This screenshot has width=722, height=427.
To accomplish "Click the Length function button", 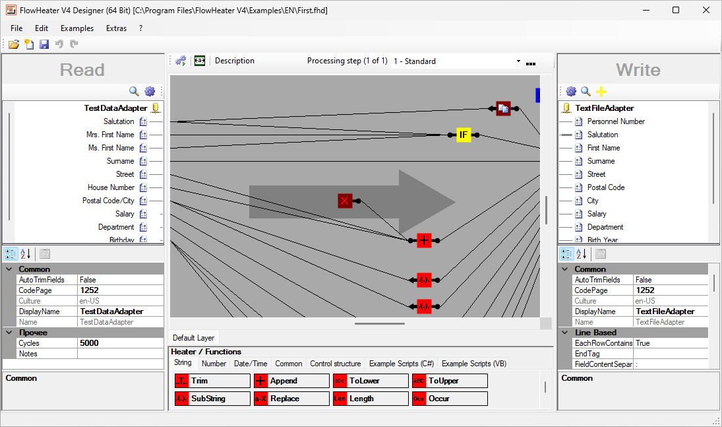I will (x=371, y=399).
